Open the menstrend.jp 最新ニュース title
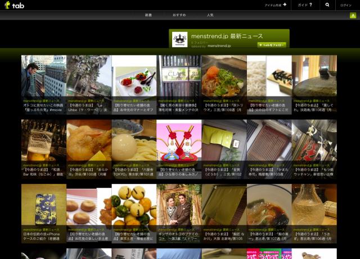 [x=227, y=36]
